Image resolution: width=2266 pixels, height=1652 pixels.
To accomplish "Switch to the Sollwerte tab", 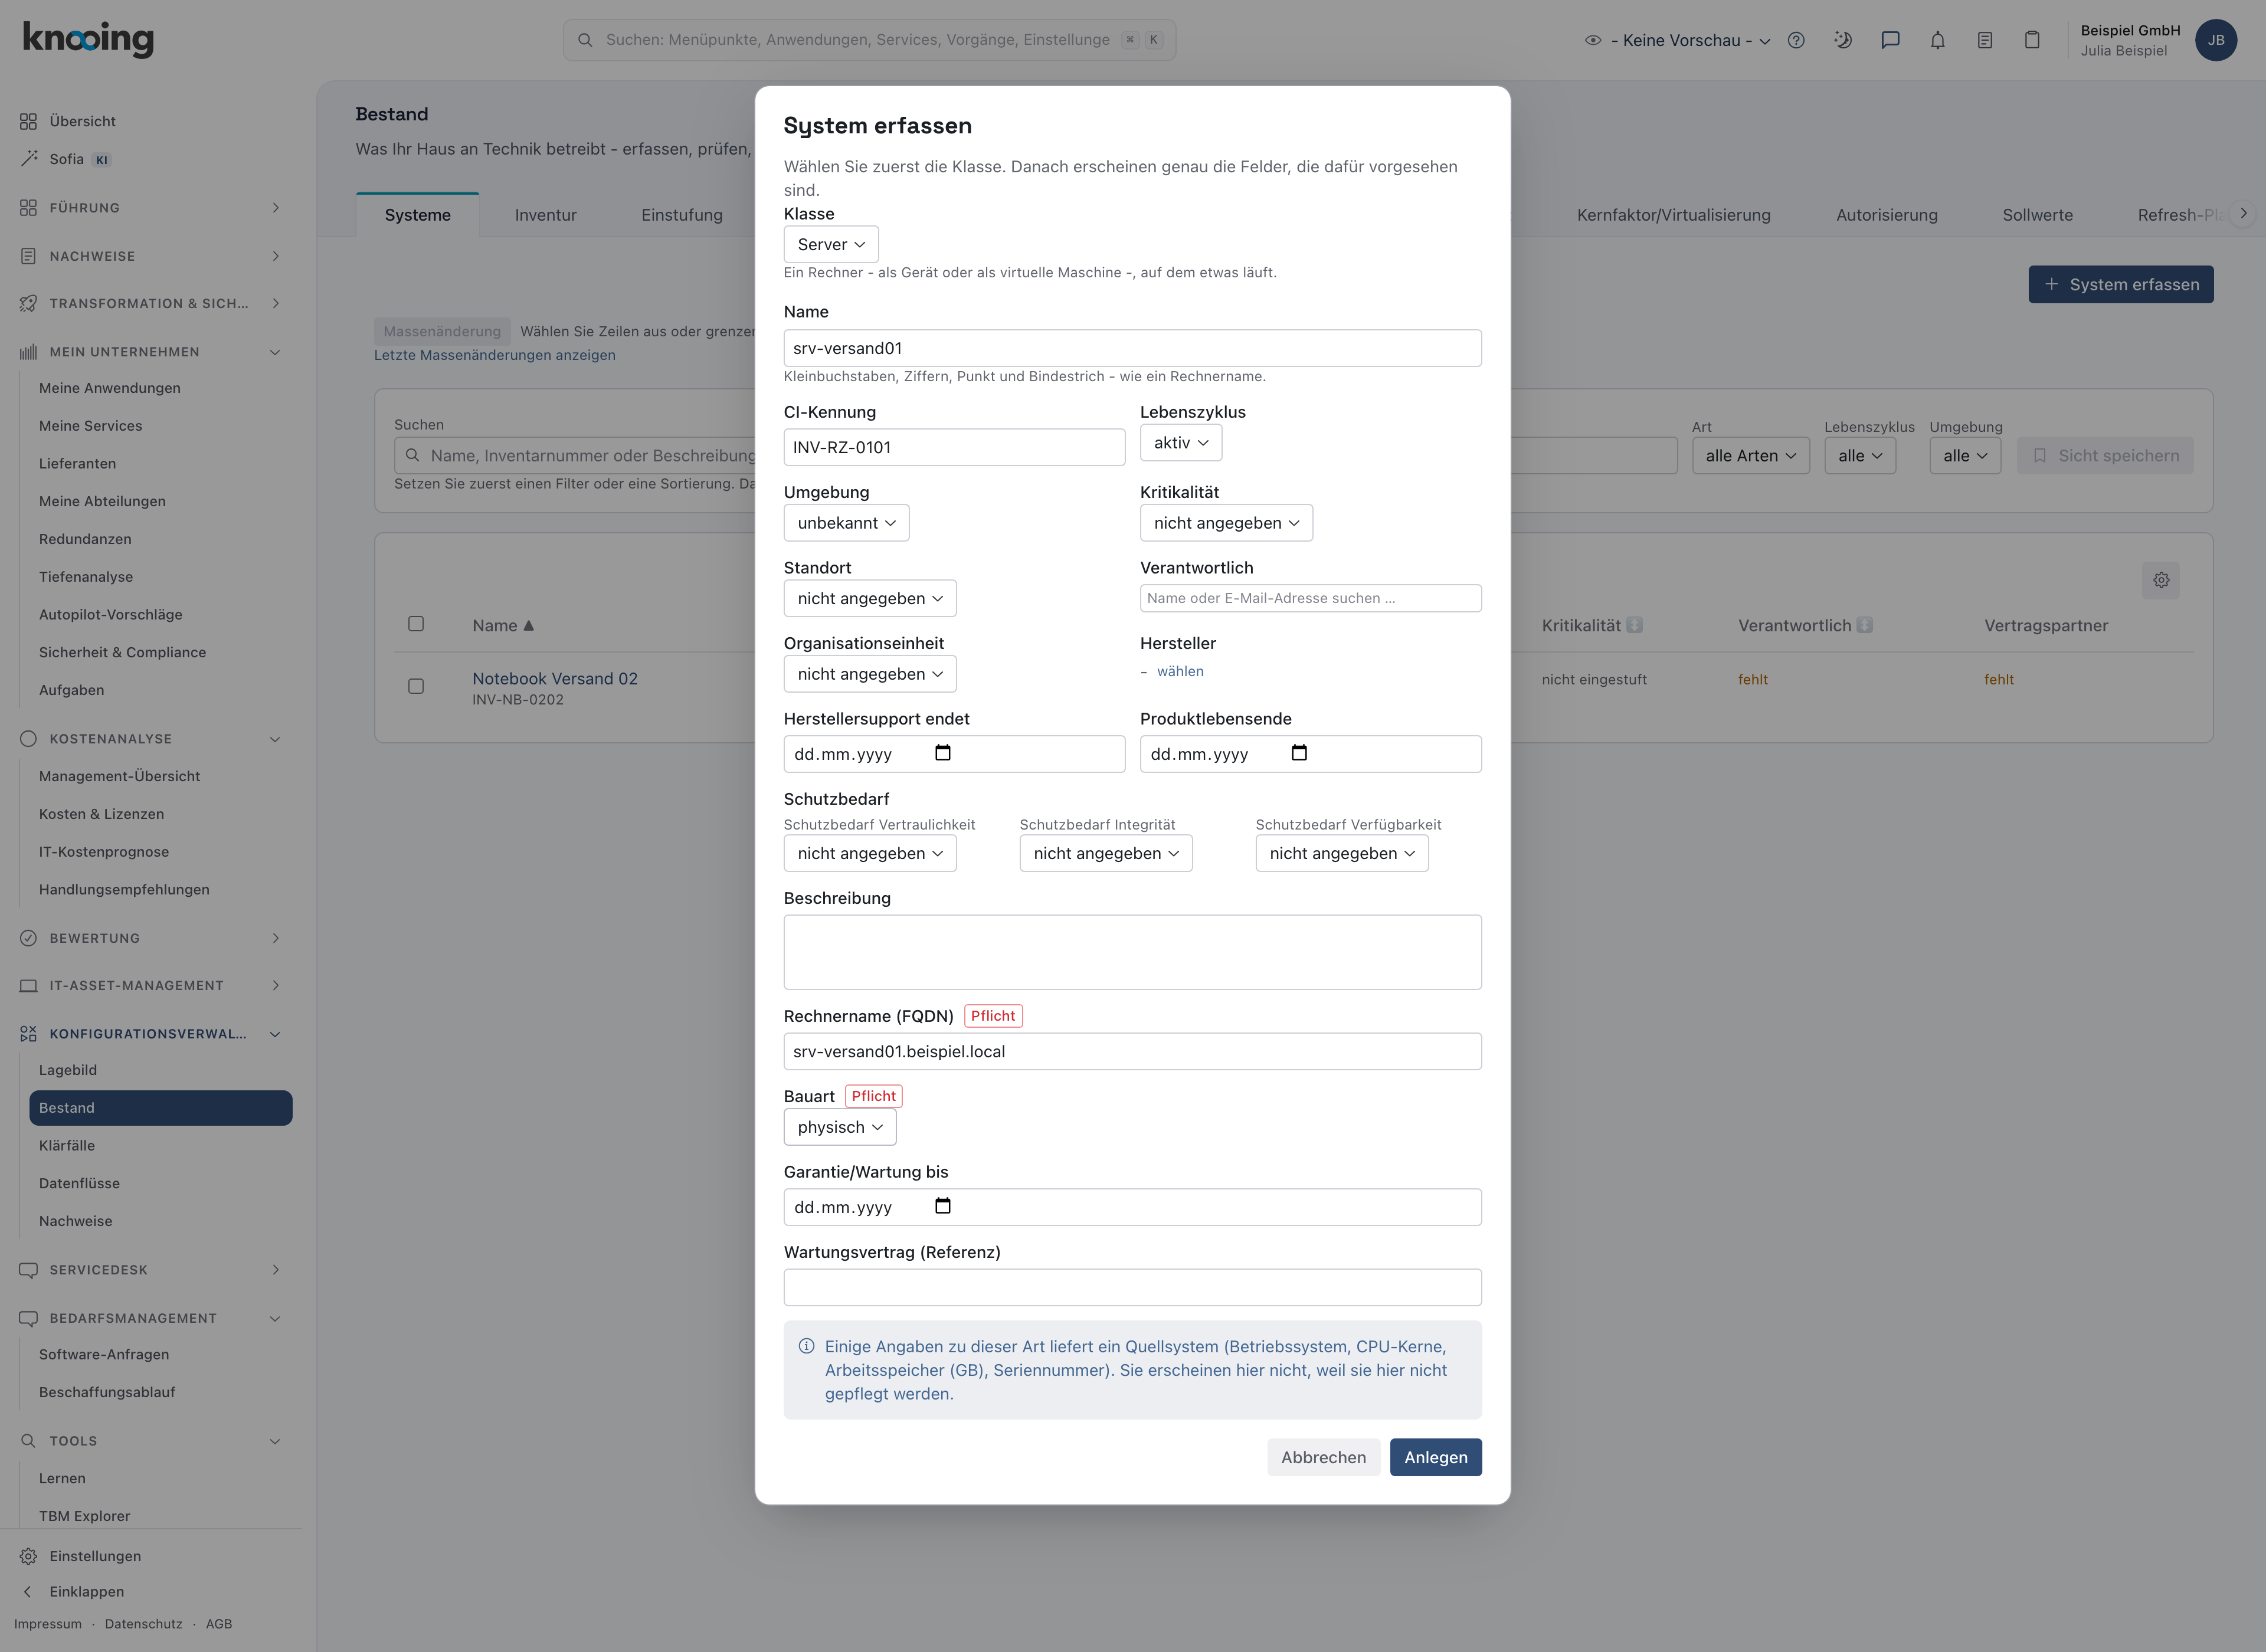I will click(x=2037, y=215).
